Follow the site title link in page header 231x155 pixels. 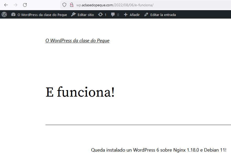(77, 41)
